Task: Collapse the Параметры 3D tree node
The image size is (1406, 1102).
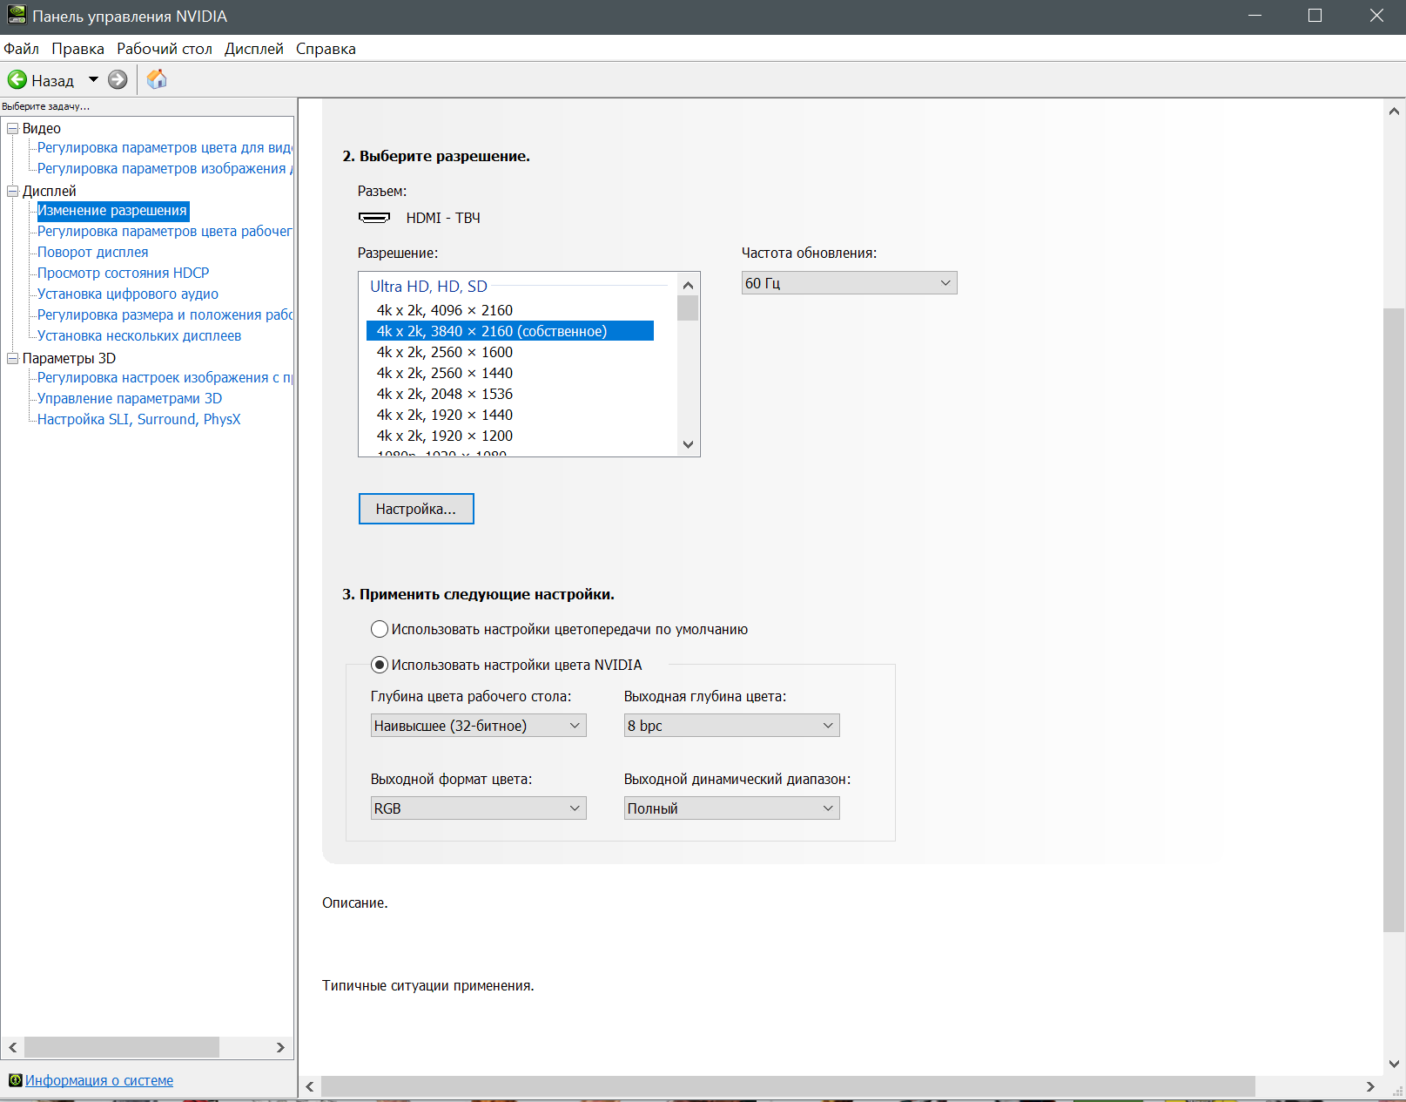Action: tap(13, 358)
